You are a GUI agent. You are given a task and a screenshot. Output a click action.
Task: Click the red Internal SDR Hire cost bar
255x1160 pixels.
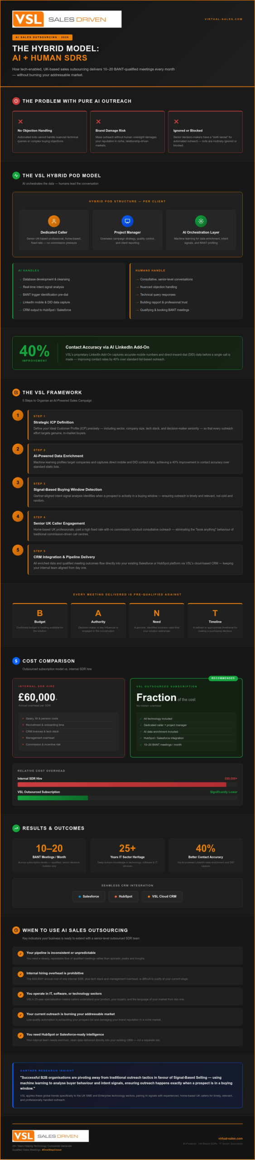tap(122, 784)
